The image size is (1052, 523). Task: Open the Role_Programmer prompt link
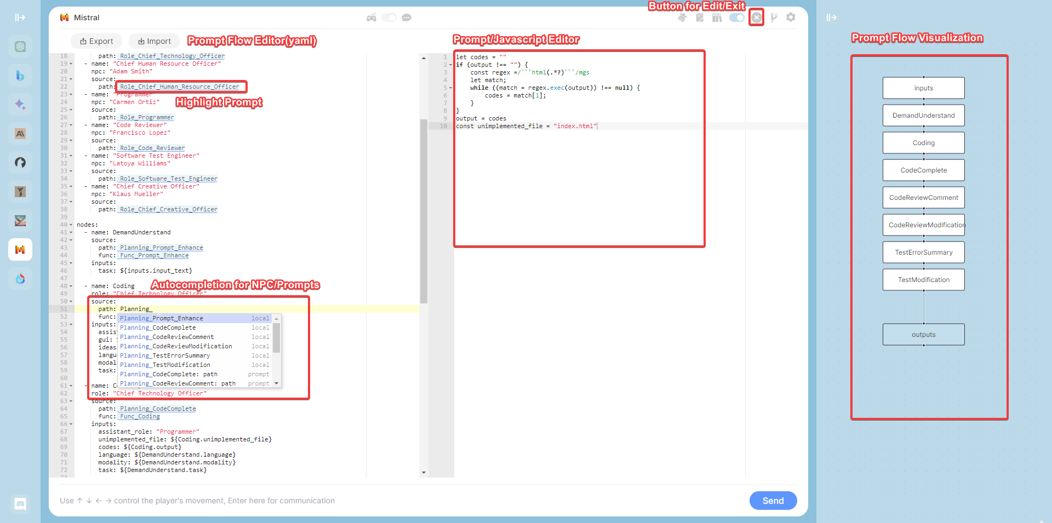tap(147, 118)
